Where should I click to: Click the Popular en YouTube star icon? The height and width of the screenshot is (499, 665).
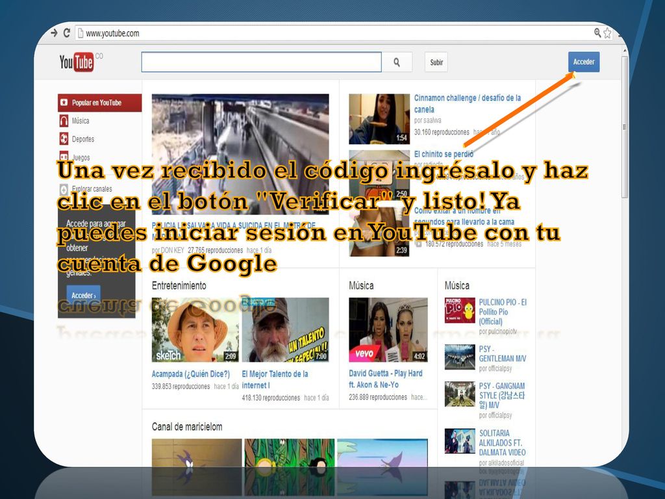tap(64, 102)
